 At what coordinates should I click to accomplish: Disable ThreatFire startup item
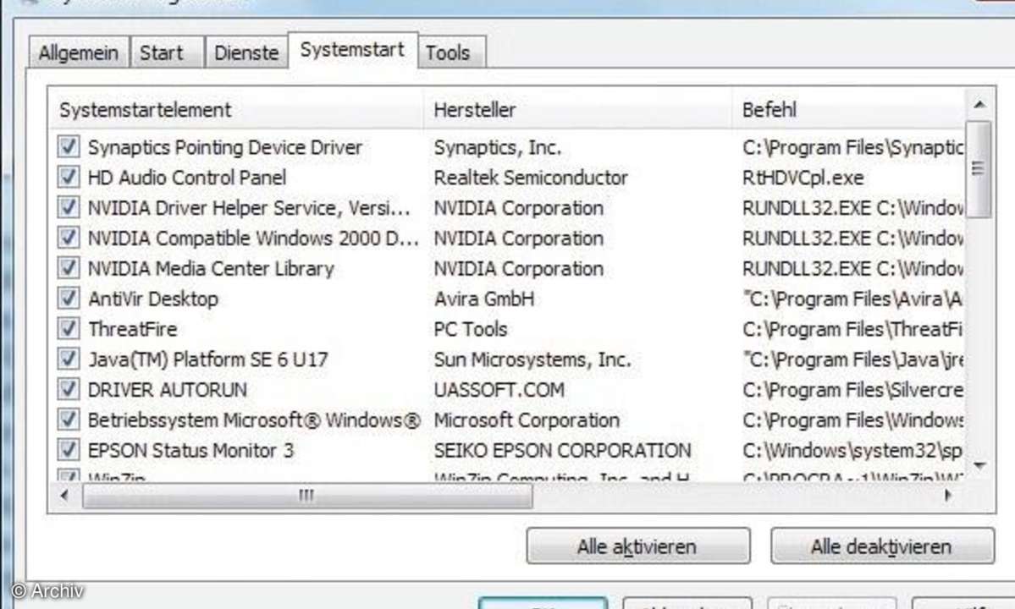tap(69, 328)
